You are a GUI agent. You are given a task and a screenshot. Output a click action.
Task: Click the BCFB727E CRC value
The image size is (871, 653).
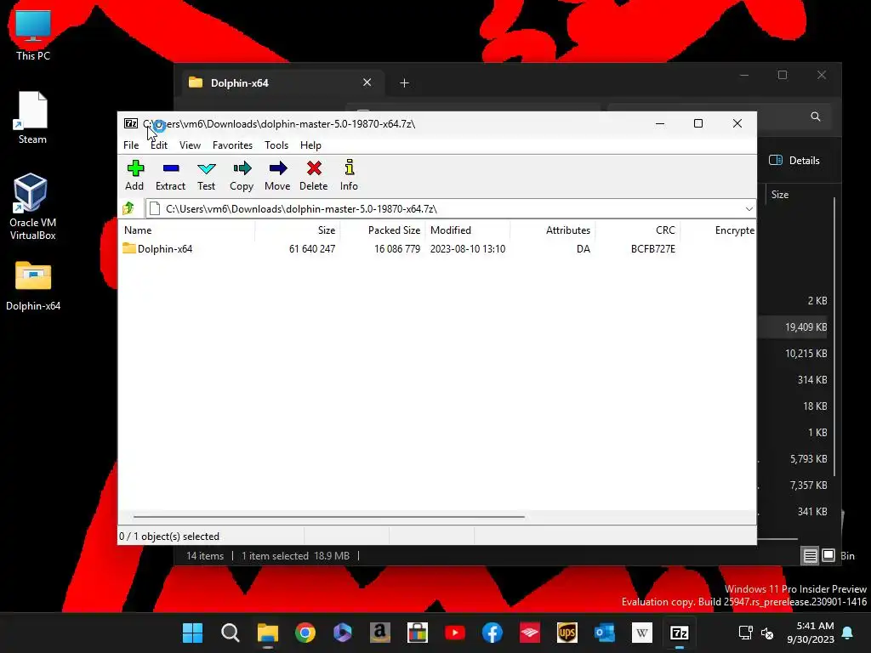652,249
